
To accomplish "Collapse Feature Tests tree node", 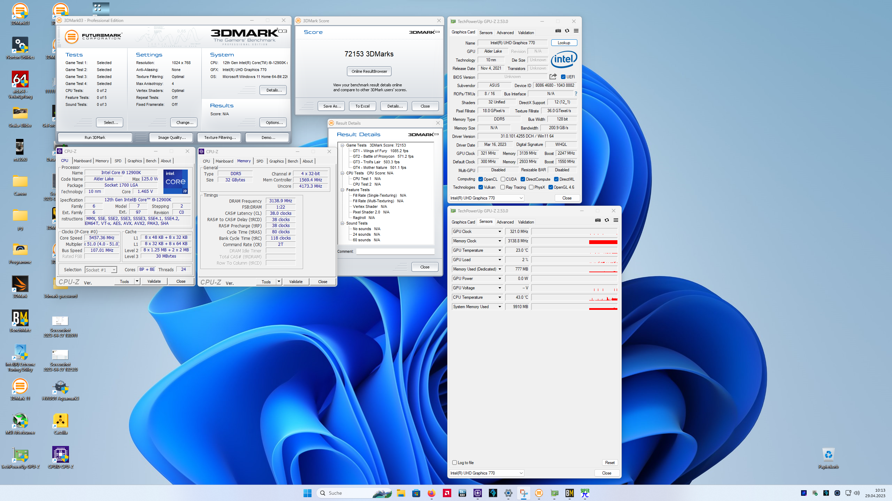I will [343, 190].
